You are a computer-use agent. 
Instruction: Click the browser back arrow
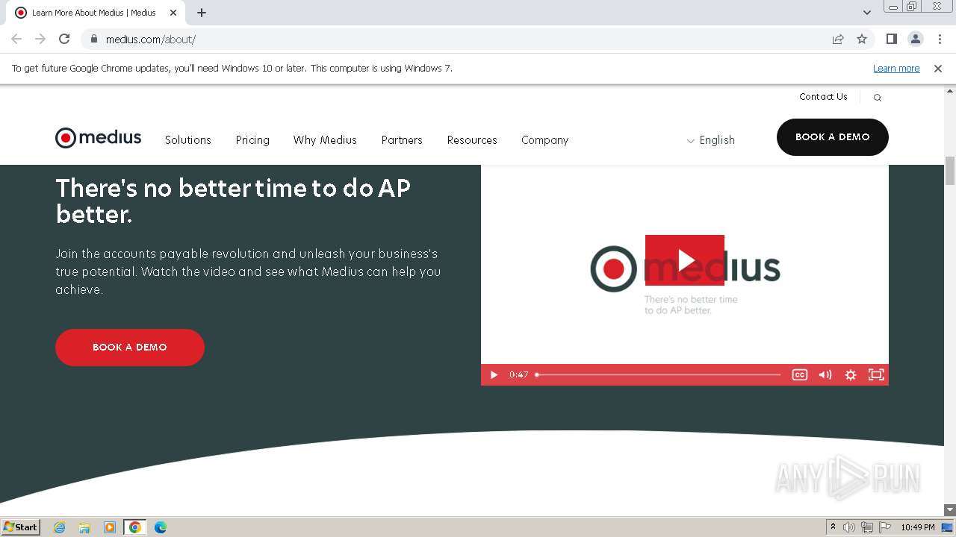(x=16, y=39)
